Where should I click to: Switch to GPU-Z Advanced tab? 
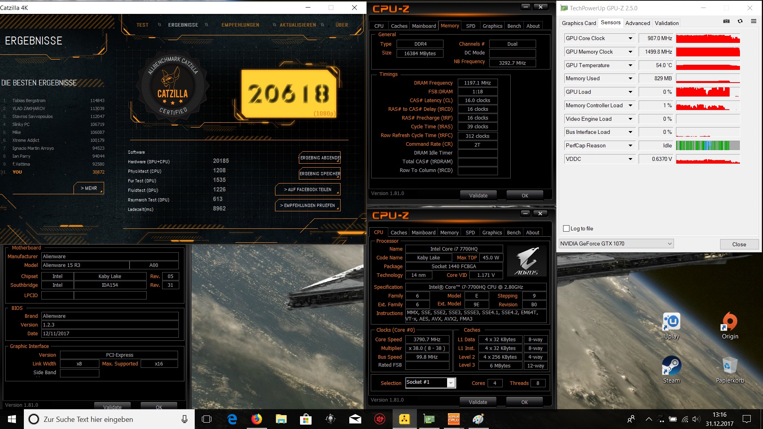637,23
